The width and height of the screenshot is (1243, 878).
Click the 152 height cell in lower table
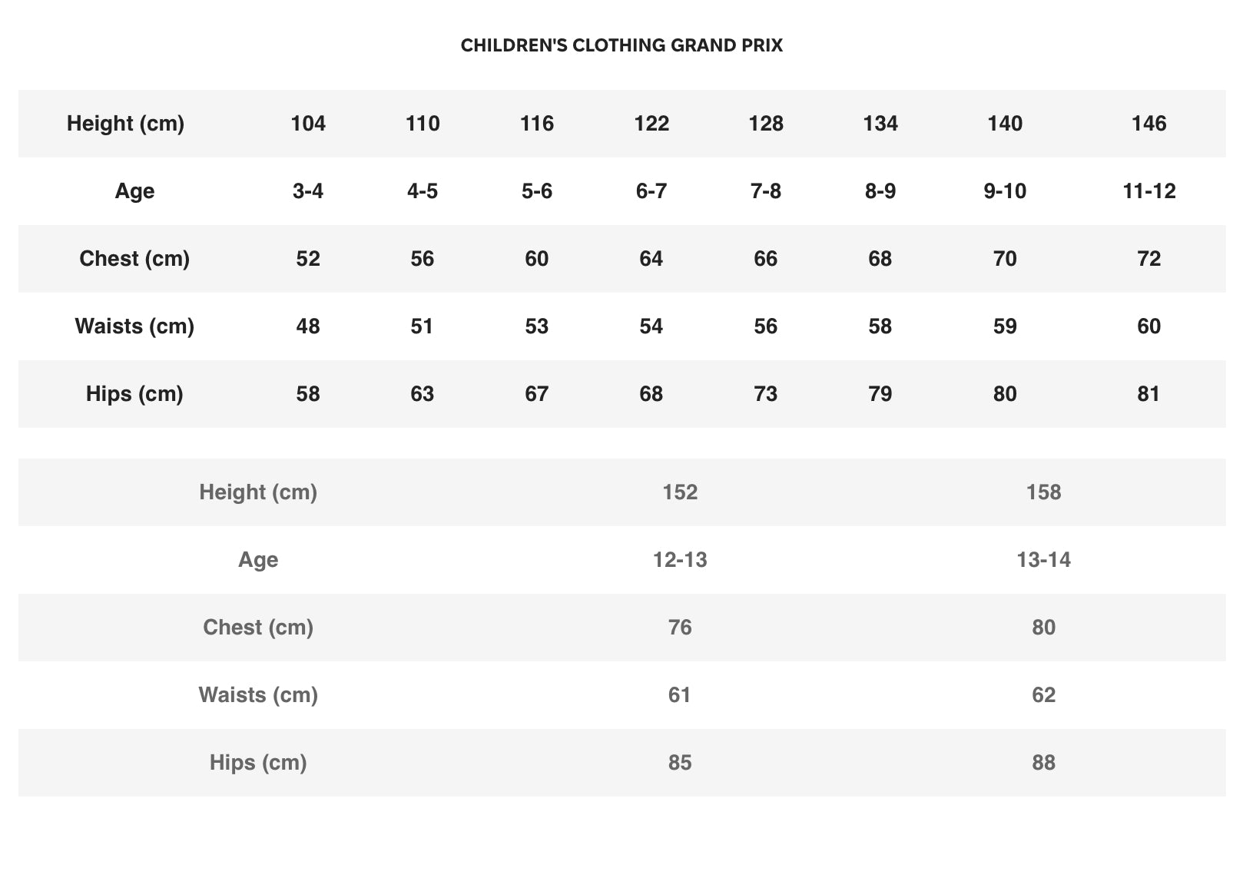(x=680, y=492)
